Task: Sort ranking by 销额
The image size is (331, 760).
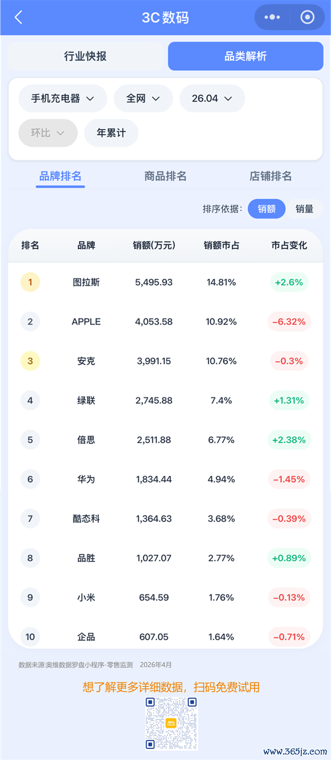Action: click(266, 209)
